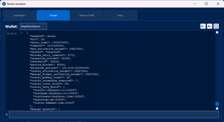Open the Network Traffic tab
Viewport: 224px width, 122px height.
pos(87,15)
